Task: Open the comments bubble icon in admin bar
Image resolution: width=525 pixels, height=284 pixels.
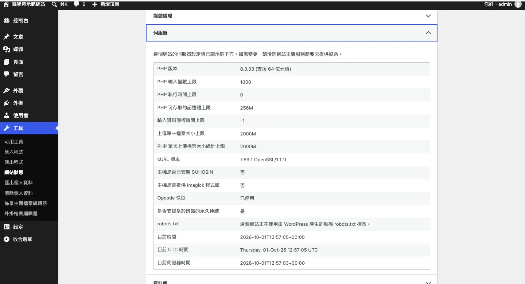Action: tap(76, 4)
